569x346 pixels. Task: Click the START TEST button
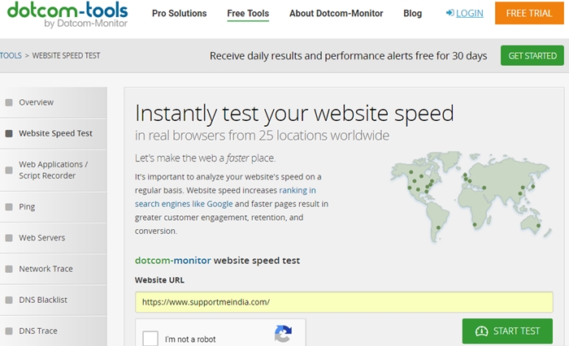507,331
